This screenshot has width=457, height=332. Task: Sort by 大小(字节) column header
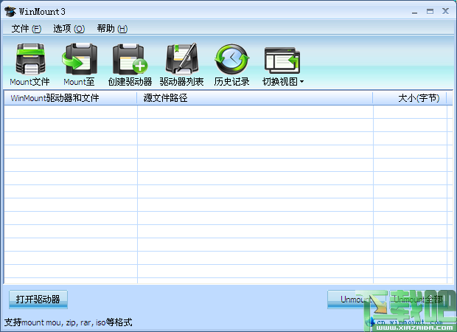[x=410, y=98]
